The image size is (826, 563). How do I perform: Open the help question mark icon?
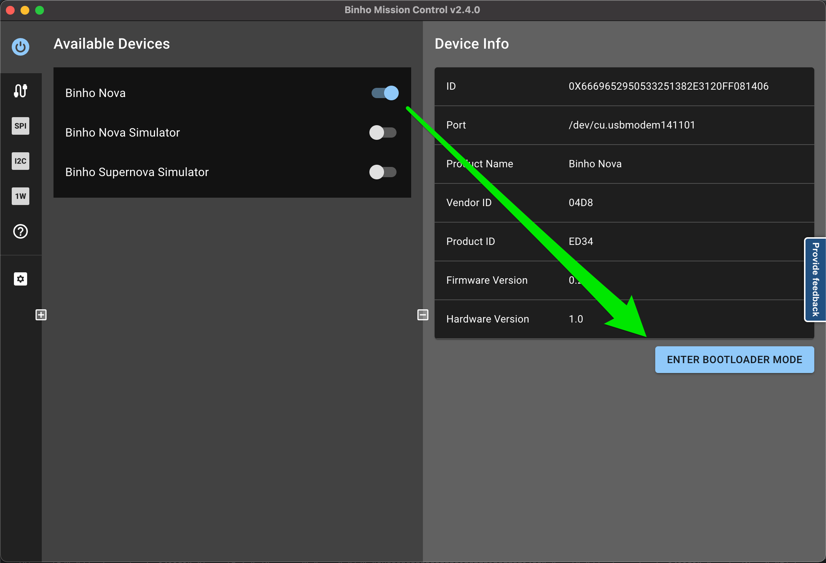tap(21, 231)
